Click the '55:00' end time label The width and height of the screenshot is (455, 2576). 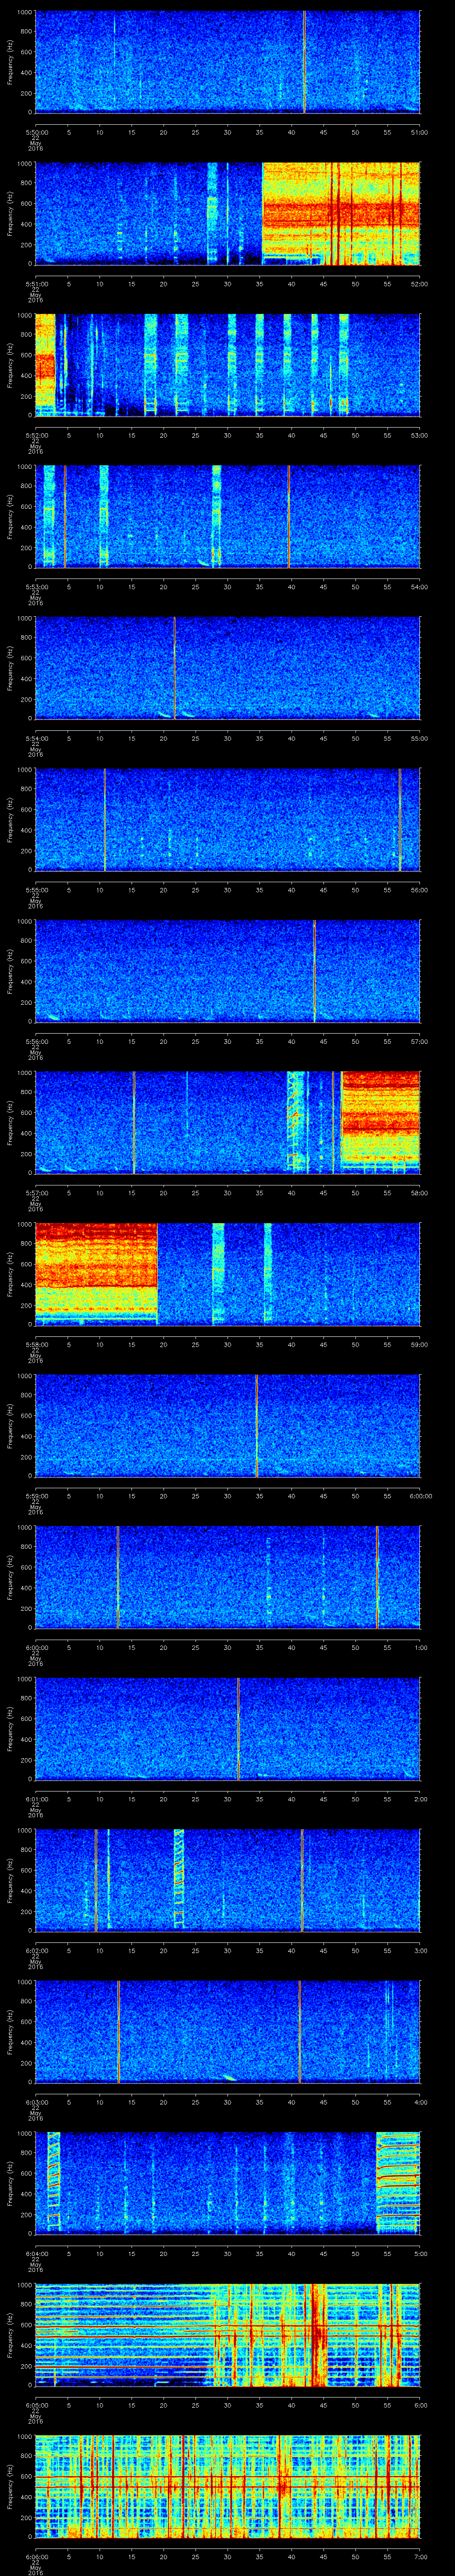point(420,738)
